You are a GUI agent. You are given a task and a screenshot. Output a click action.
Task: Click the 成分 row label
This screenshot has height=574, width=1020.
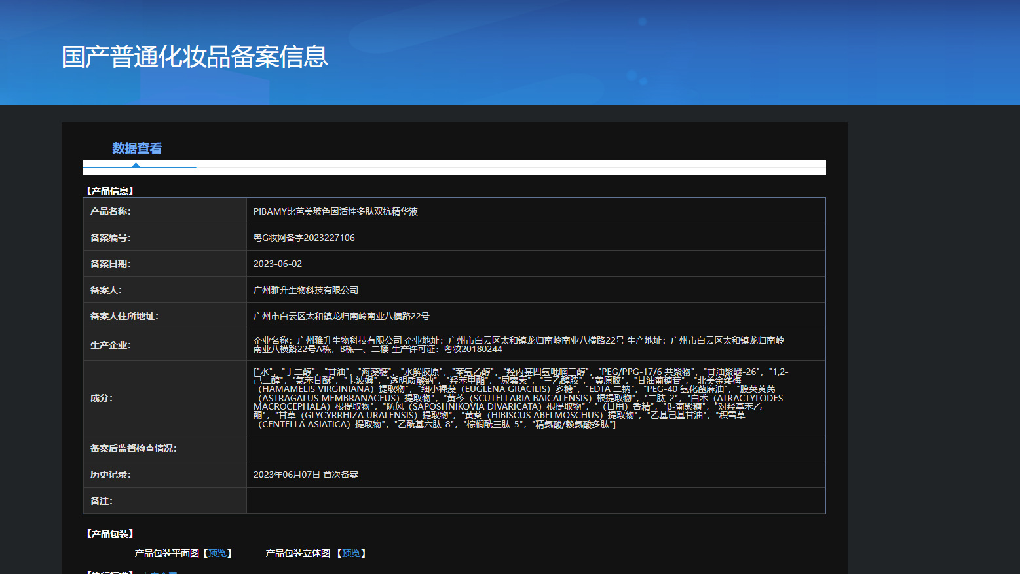click(102, 398)
